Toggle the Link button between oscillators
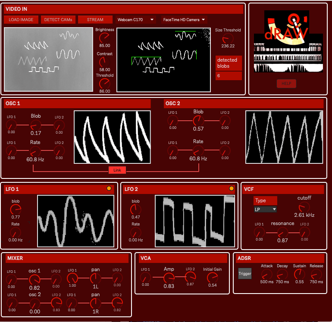This screenshot has width=332, height=322. 117,170
